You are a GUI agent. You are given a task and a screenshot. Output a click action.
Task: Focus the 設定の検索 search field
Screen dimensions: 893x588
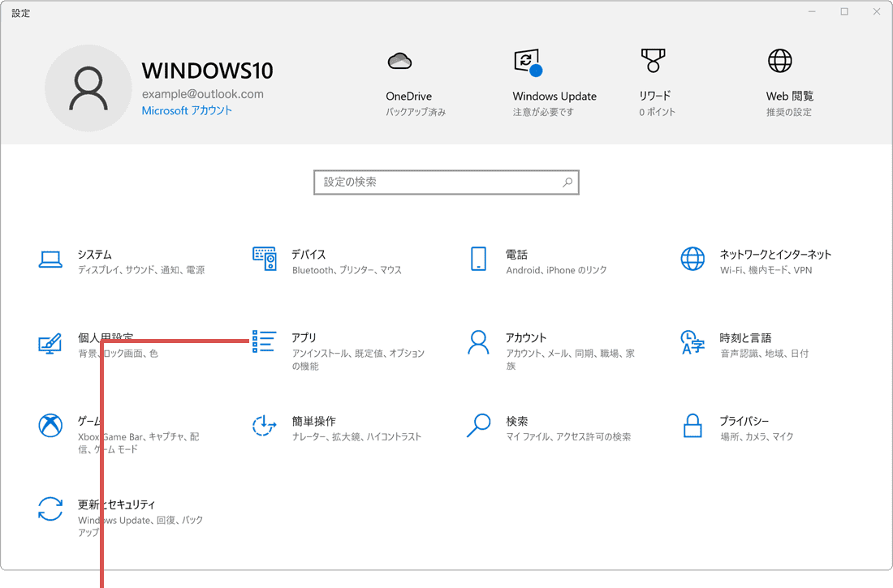tap(446, 182)
